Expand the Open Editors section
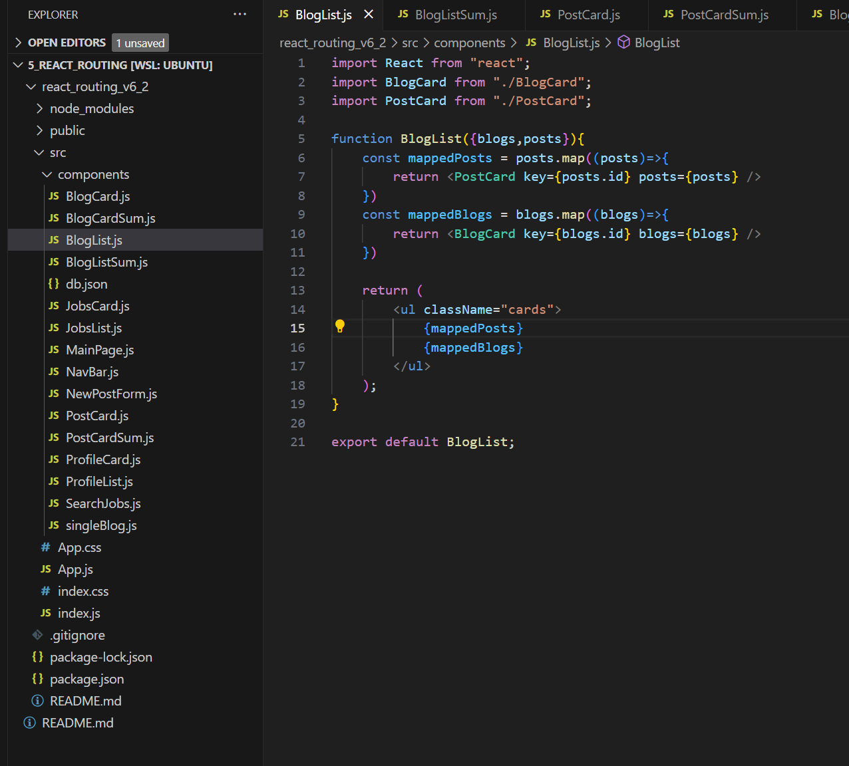This screenshot has width=849, height=766. (x=19, y=43)
